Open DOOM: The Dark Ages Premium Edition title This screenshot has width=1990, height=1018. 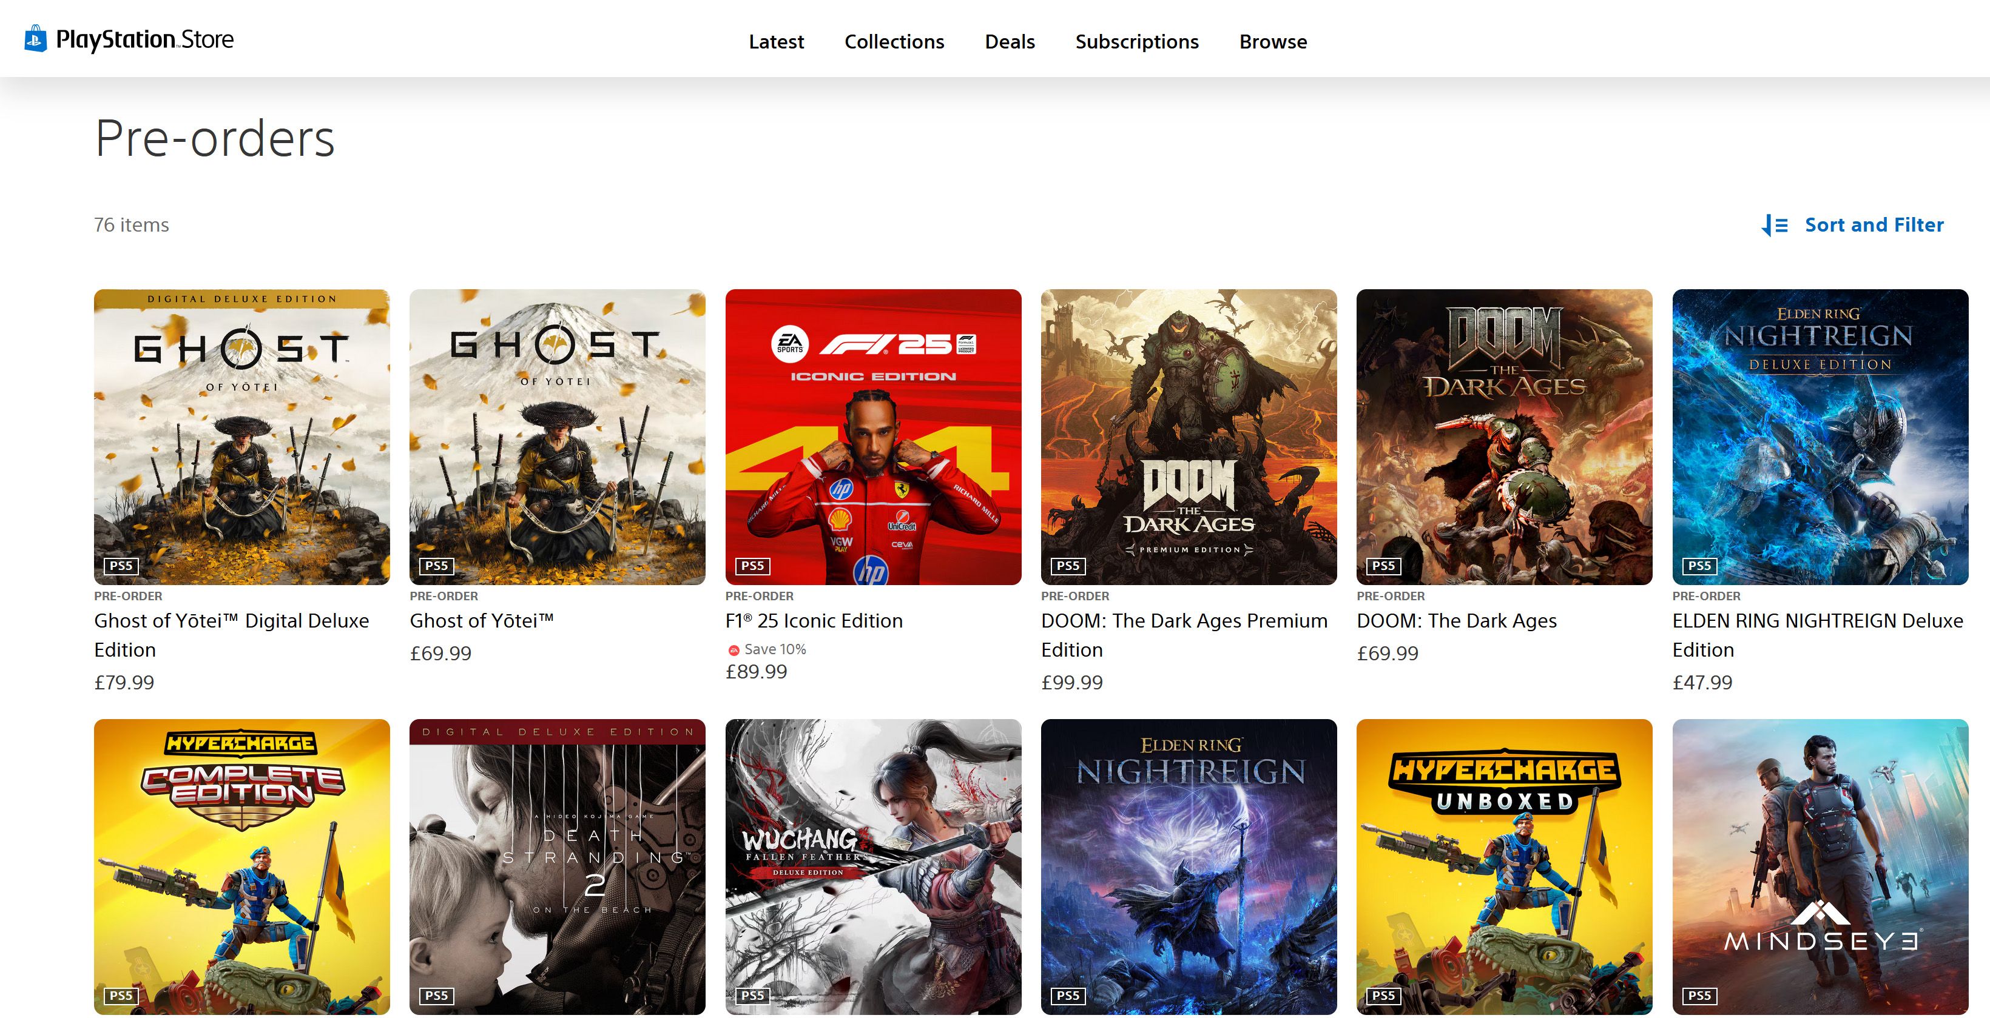1184,635
